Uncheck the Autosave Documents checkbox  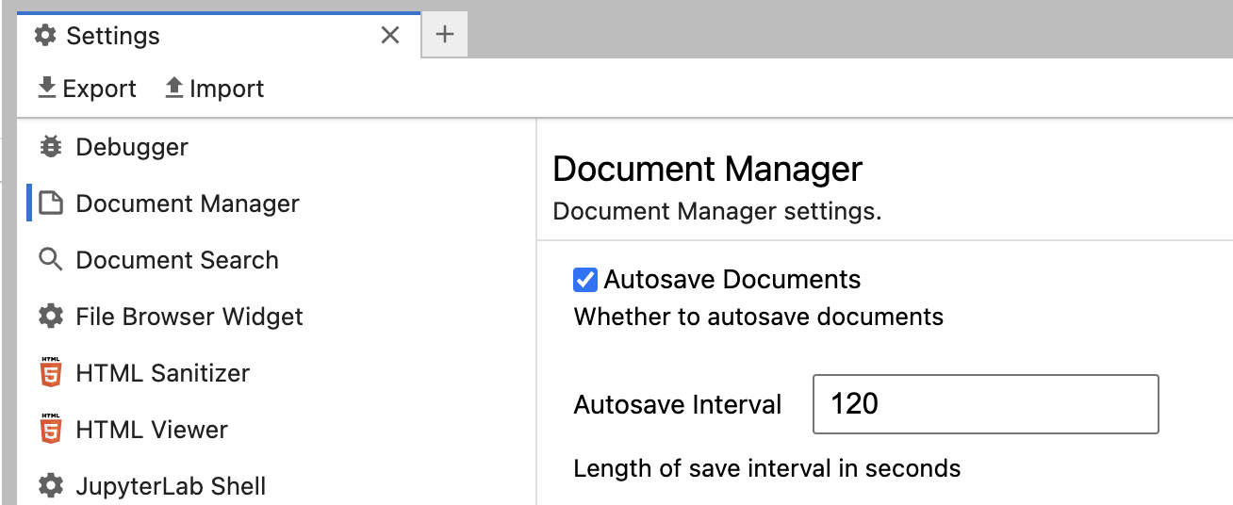[x=585, y=280]
